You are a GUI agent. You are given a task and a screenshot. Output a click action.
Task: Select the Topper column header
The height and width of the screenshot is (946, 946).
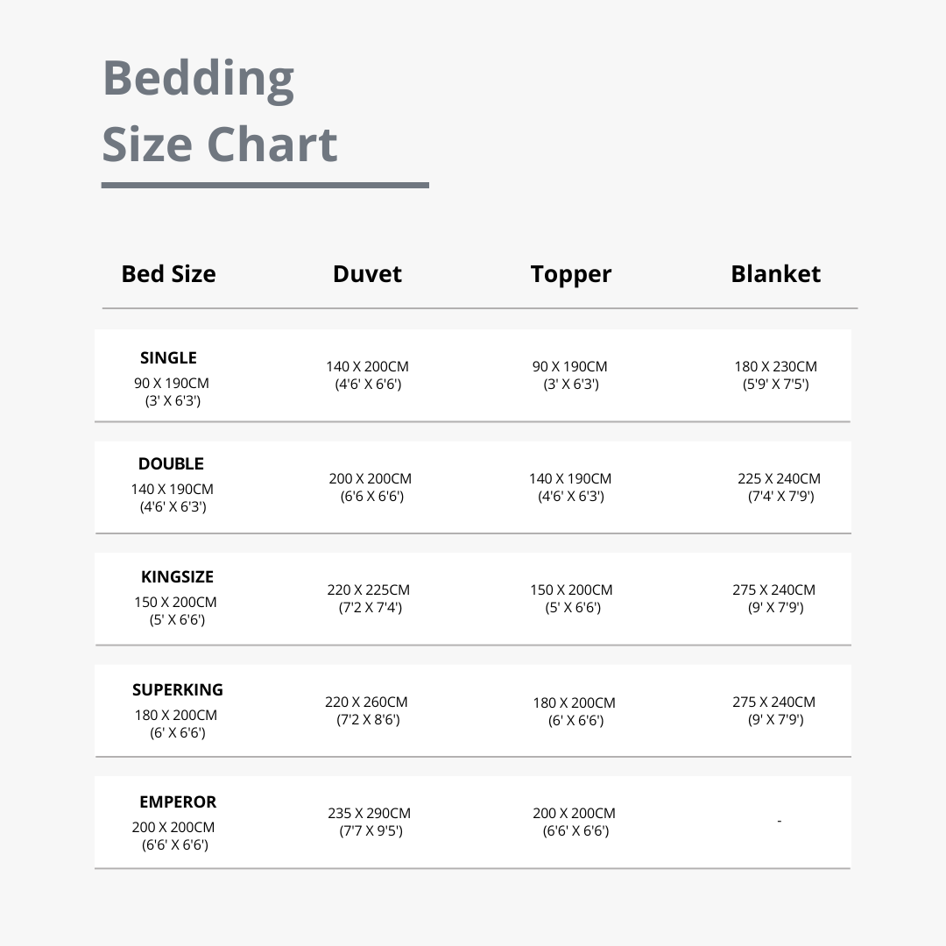click(x=571, y=275)
